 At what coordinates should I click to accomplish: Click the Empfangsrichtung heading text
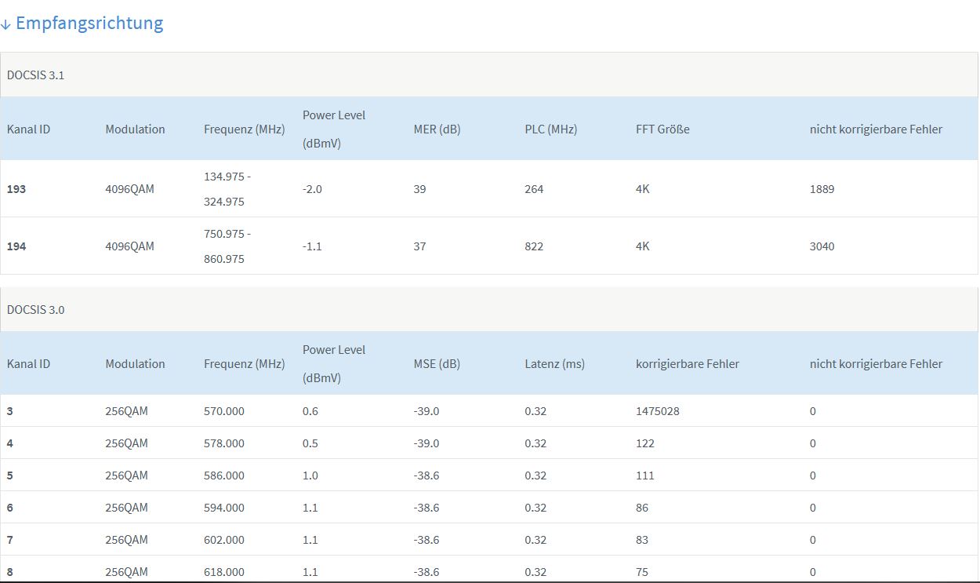89,24
